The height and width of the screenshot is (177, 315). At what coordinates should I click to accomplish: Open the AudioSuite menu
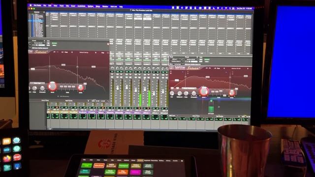click(81, 6)
